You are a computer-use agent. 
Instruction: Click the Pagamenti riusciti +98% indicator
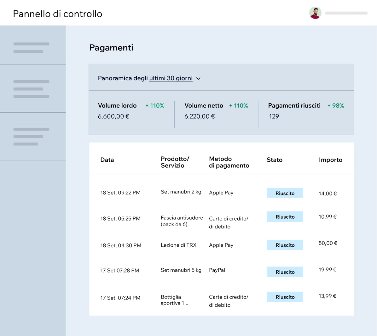coord(336,106)
